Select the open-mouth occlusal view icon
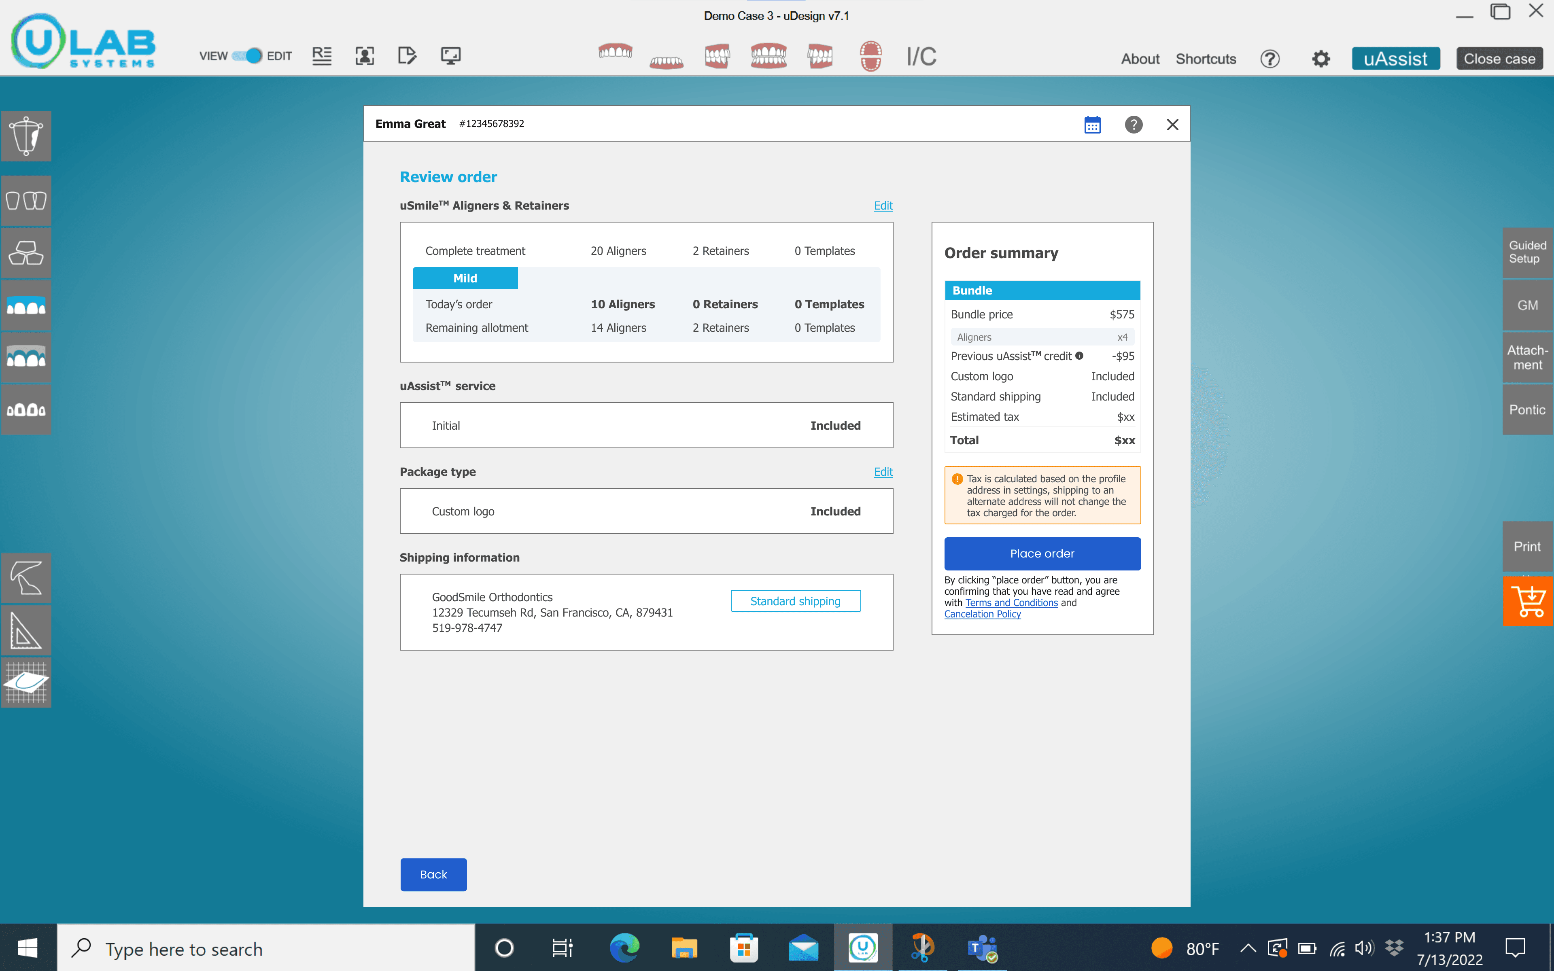This screenshot has height=971, width=1554. coord(871,57)
